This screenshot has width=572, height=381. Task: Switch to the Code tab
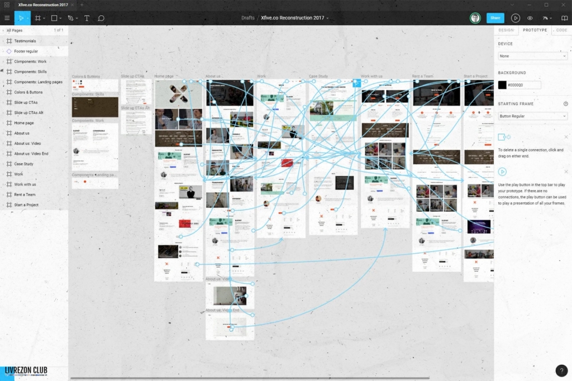561,30
